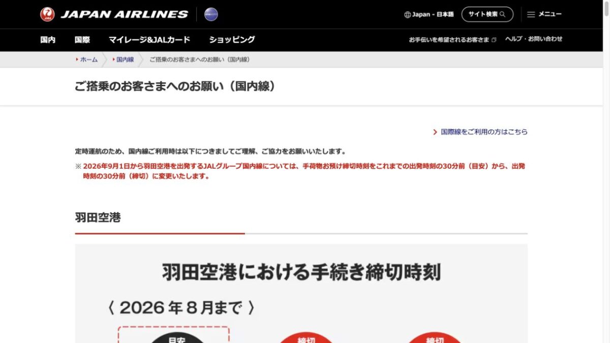Click the red arrow before 国内線 breadcrumb
610x343 pixels.
point(113,59)
